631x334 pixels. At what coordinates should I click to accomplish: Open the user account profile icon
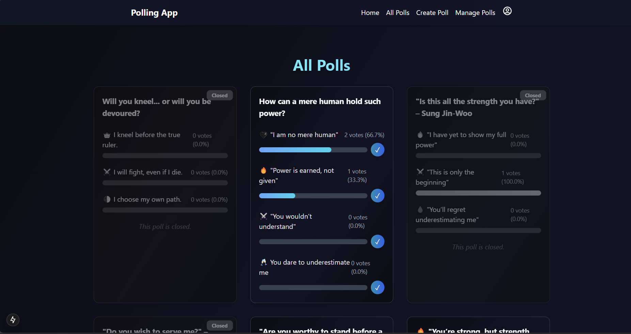[507, 11]
